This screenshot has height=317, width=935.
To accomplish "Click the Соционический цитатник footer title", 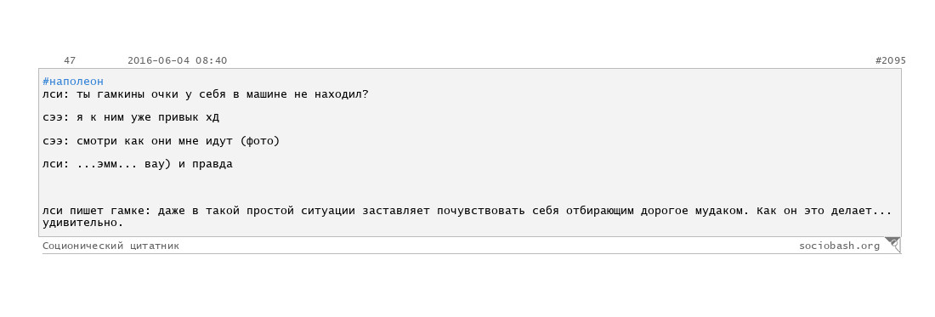I will coord(110,246).
